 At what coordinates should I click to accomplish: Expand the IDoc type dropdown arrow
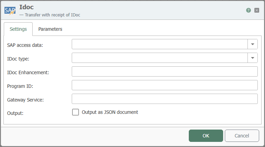(253, 58)
